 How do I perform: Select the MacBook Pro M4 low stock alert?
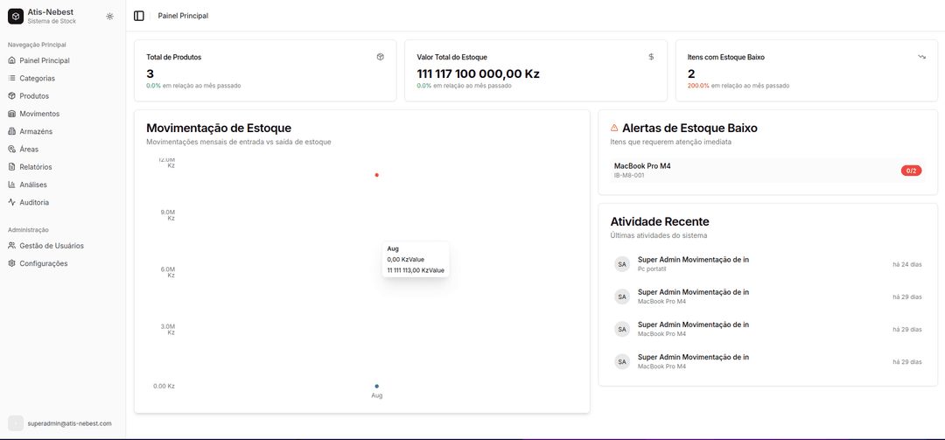coord(642,170)
